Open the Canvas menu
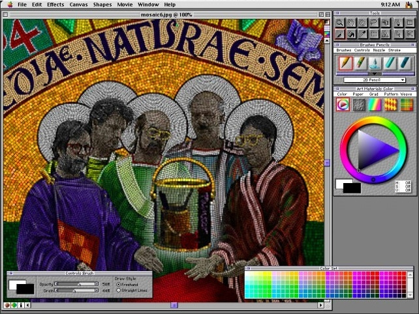419x314 pixels. [x=78, y=5]
